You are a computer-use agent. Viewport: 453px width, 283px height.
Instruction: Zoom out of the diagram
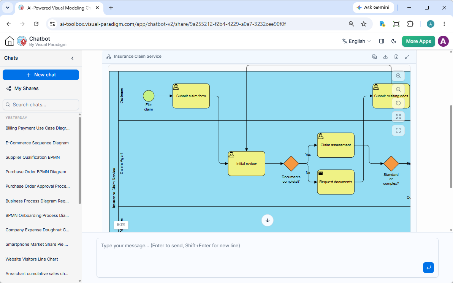tap(398, 90)
